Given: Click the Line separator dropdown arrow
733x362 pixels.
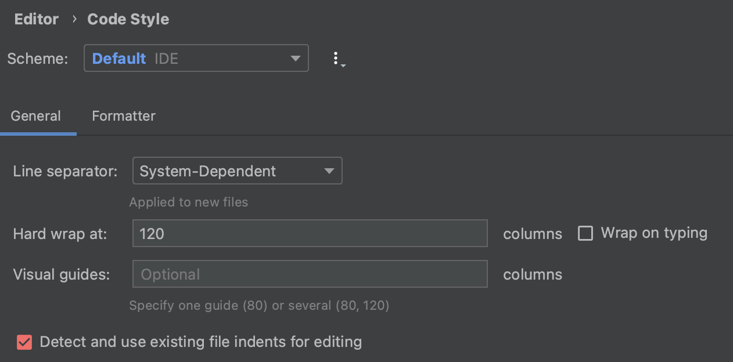Looking at the screenshot, I should tap(329, 171).
